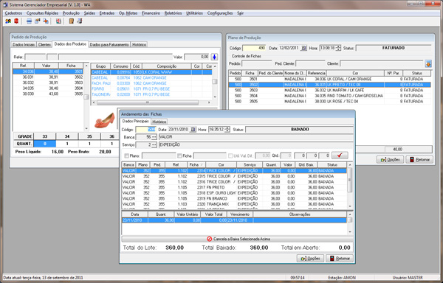Click the last gray toolbar icon
The height and width of the screenshot is (283, 443).
(80, 21)
